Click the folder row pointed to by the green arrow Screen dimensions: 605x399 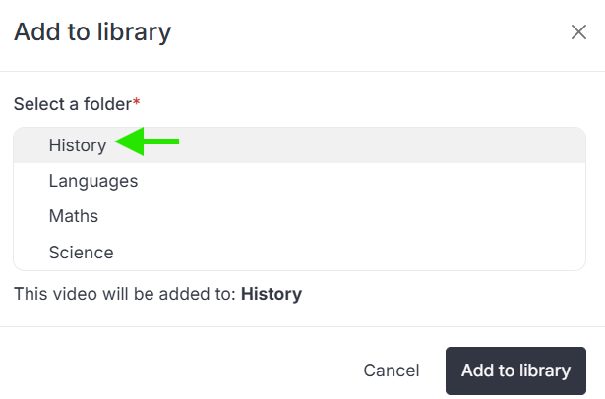coord(299,145)
